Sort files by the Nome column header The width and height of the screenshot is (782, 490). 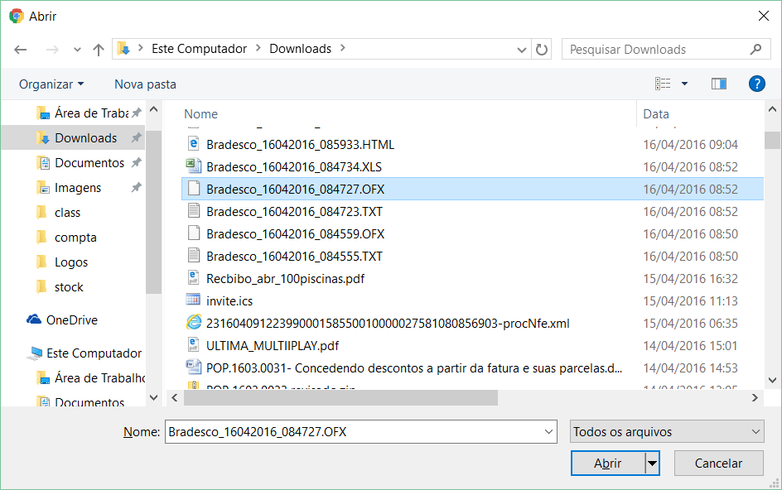click(x=201, y=114)
